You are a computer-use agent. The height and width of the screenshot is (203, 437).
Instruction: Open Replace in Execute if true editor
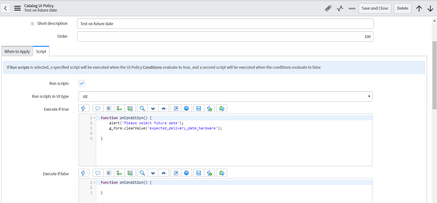click(119, 108)
